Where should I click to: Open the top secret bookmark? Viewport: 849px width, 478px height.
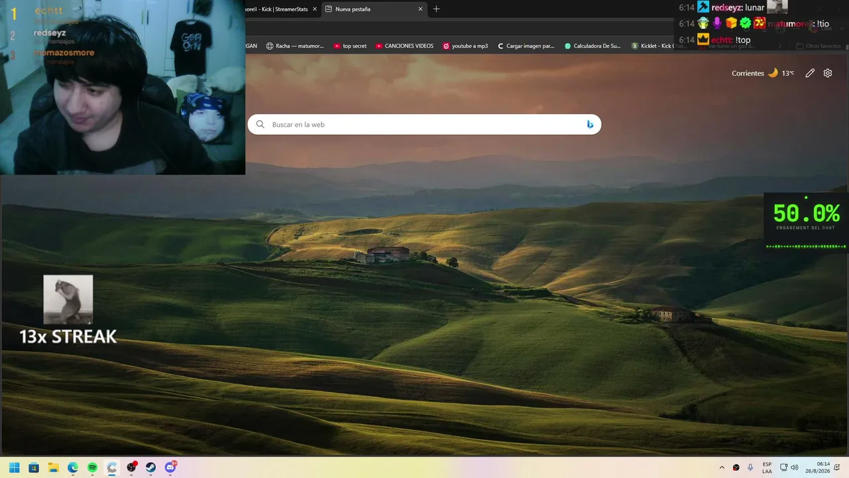(x=350, y=46)
